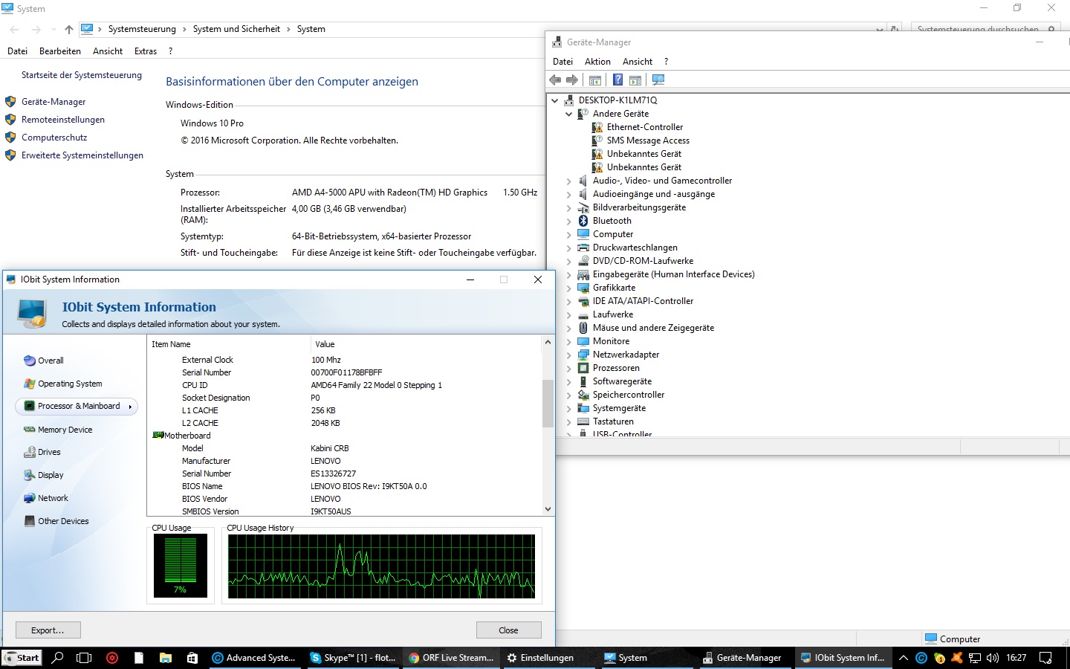1070x669 pixels.
Task: Click the Start button on taskbar
Action: click(x=22, y=658)
